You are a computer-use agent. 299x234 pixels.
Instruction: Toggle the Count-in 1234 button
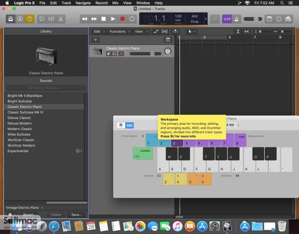point(227,19)
